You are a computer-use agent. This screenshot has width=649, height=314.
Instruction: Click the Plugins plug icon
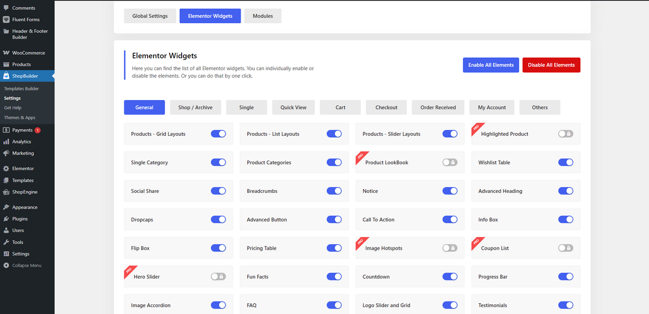(x=6, y=219)
